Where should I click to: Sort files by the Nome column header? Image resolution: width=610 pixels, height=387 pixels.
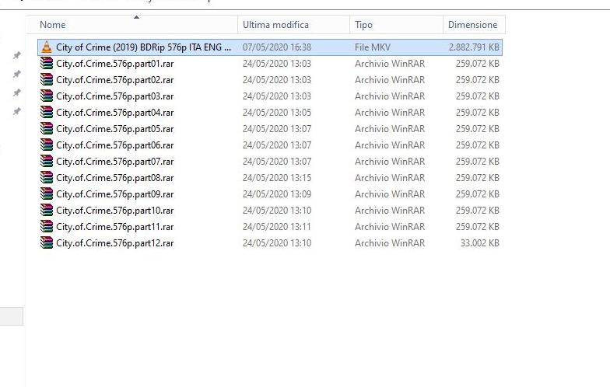click(53, 25)
